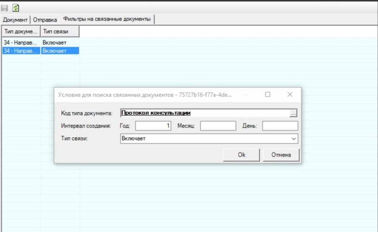The width and height of the screenshot is (378, 232).
Task: Close the Условие для поиска dialog
Action: click(x=290, y=94)
